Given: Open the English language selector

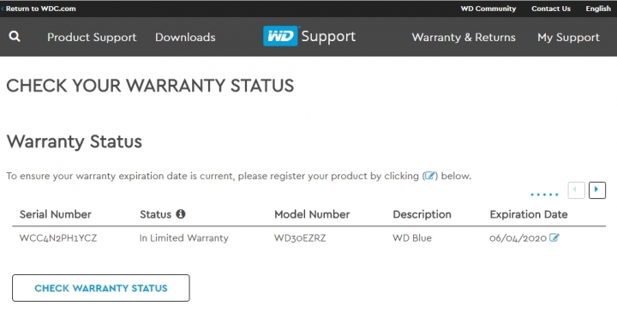Looking at the screenshot, I should point(598,9).
